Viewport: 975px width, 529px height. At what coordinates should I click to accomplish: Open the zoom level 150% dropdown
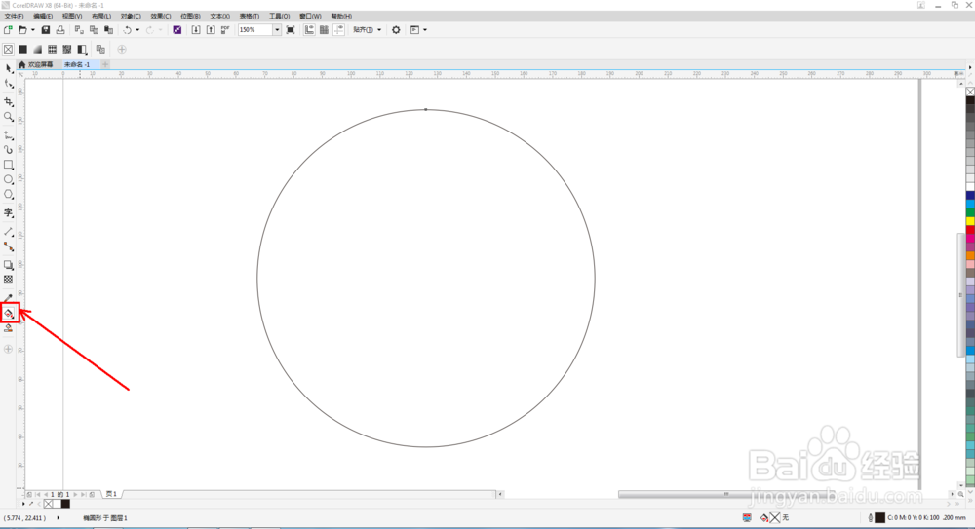(x=277, y=30)
